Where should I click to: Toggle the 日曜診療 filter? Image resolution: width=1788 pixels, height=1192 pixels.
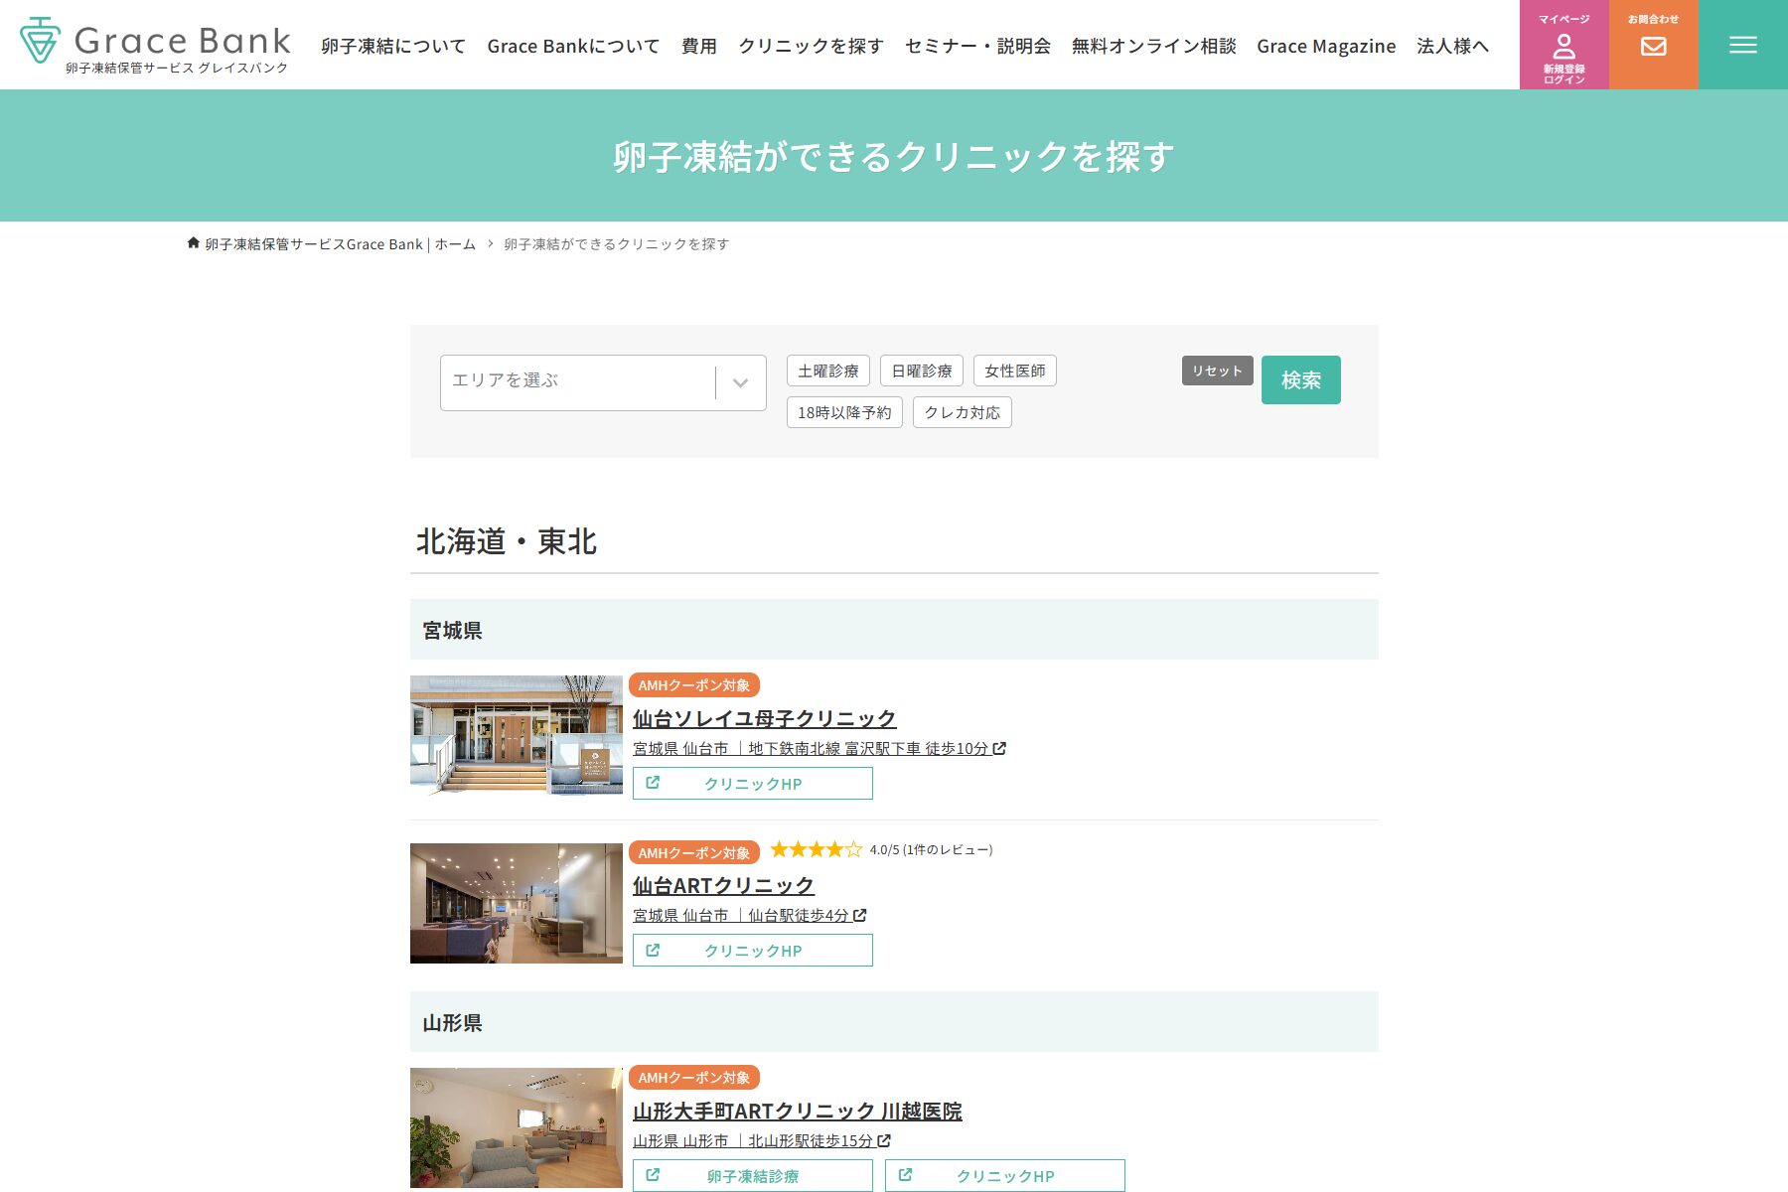[921, 371]
